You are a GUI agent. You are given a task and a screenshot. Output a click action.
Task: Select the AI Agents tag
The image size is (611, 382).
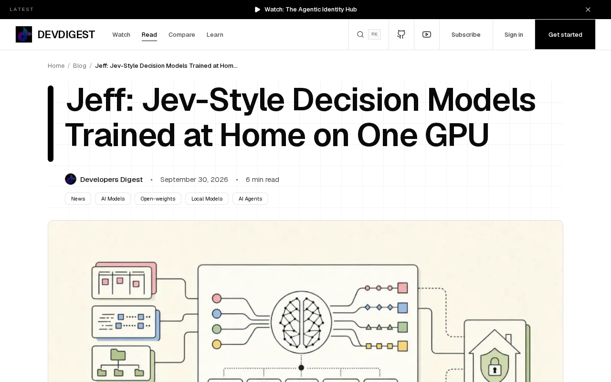[x=250, y=199]
